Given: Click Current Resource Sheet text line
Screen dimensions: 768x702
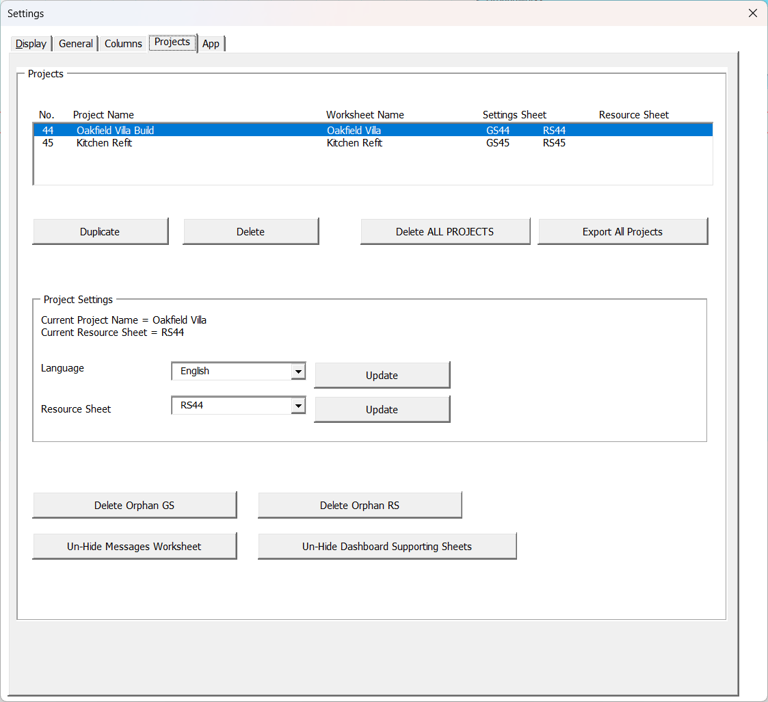Looking at the screenshot, I should point(113,333).
